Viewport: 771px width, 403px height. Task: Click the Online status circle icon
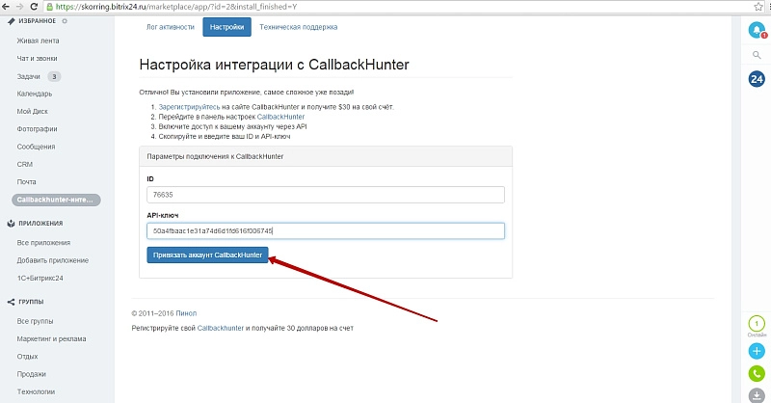(x=757, y=325)
